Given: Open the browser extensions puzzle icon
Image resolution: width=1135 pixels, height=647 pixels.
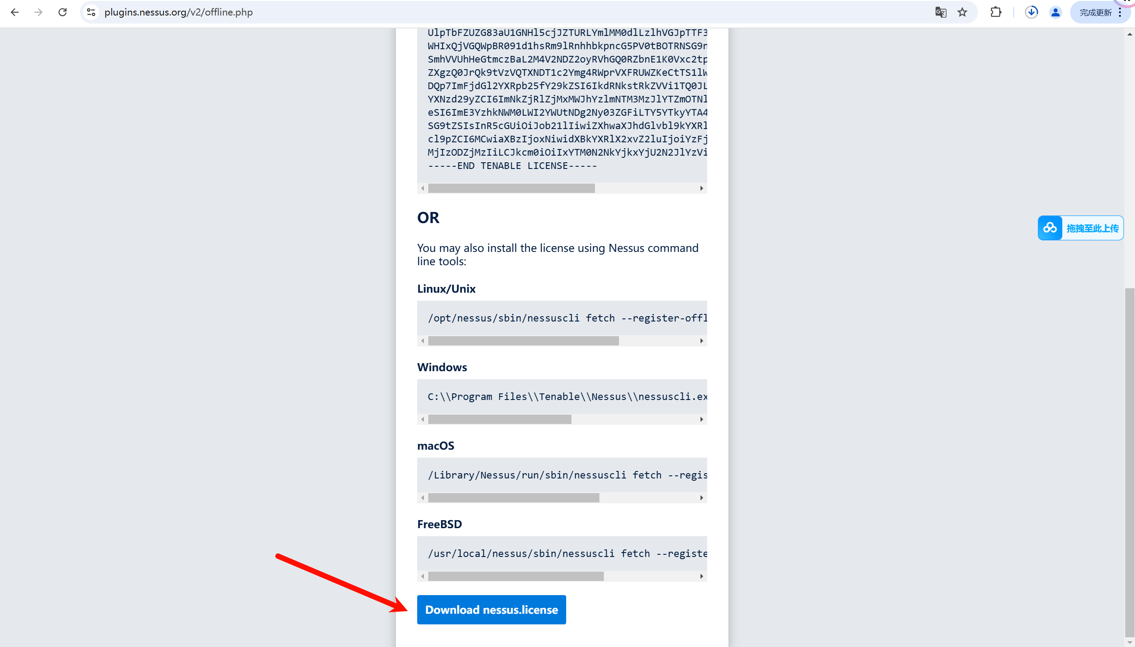Looking at the screenshot, I should [x=995, y=12].
